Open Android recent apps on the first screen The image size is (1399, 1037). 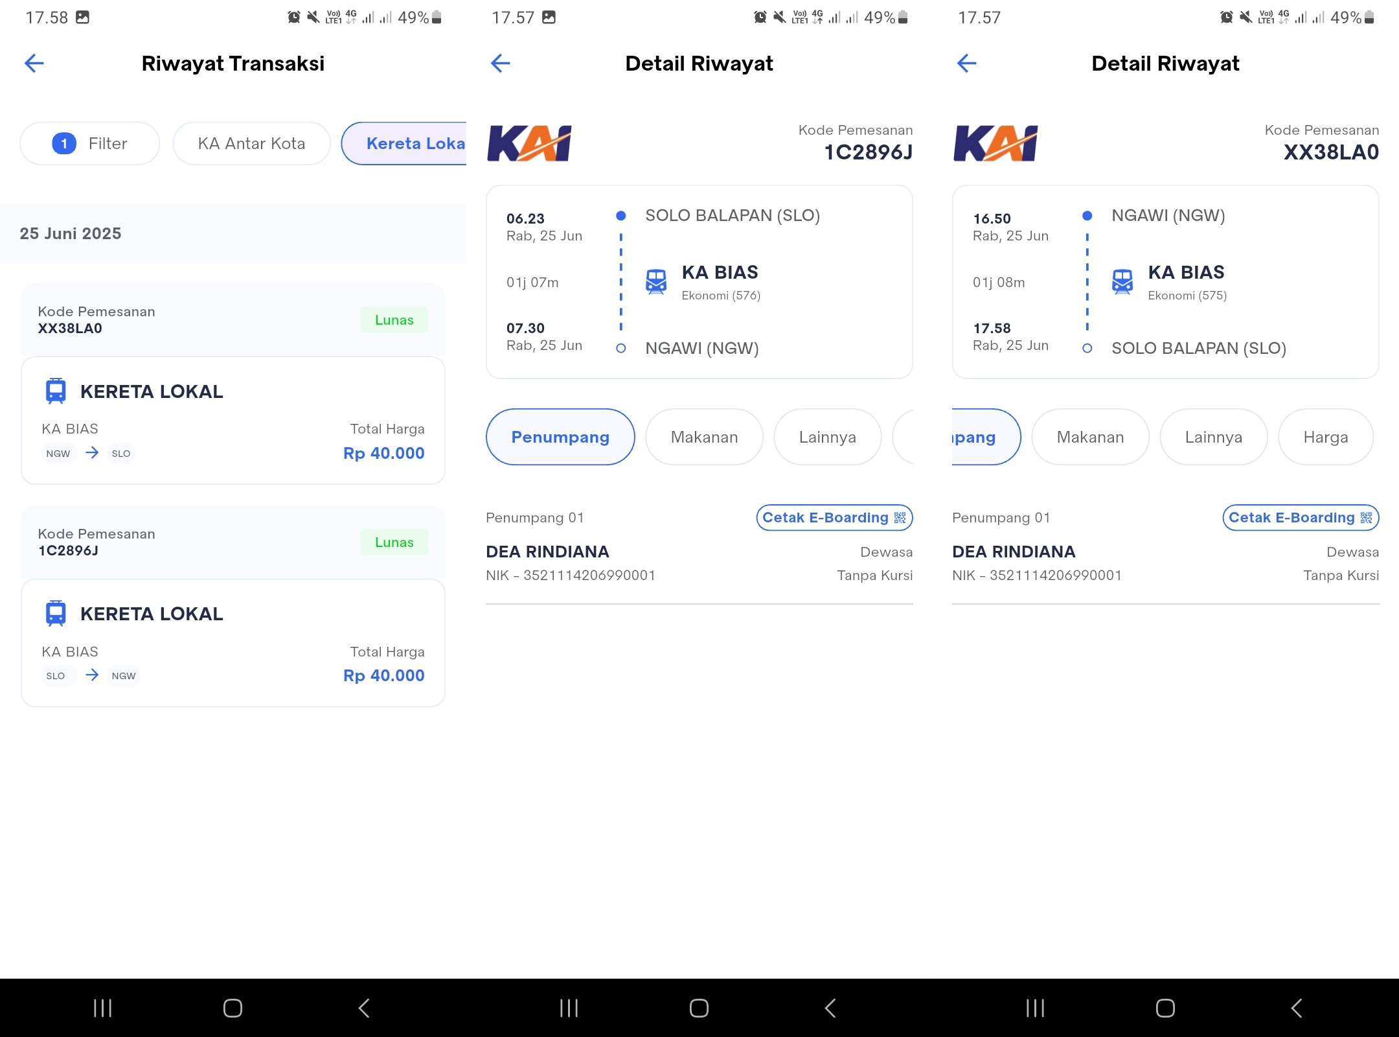103,1008
